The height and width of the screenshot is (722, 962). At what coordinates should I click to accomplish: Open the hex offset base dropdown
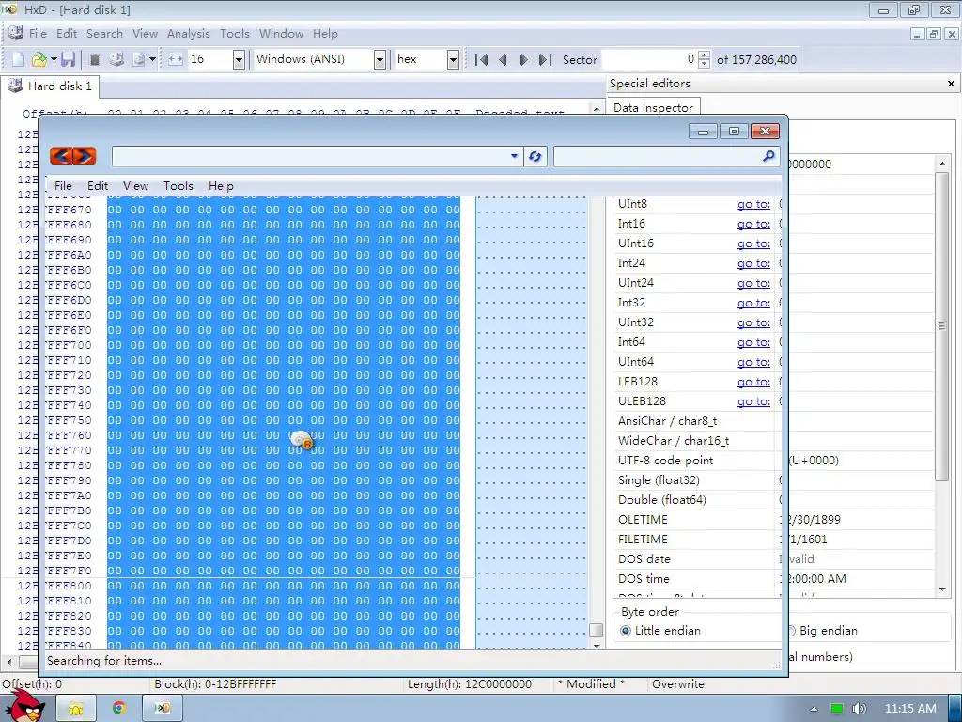pos(453,59)
